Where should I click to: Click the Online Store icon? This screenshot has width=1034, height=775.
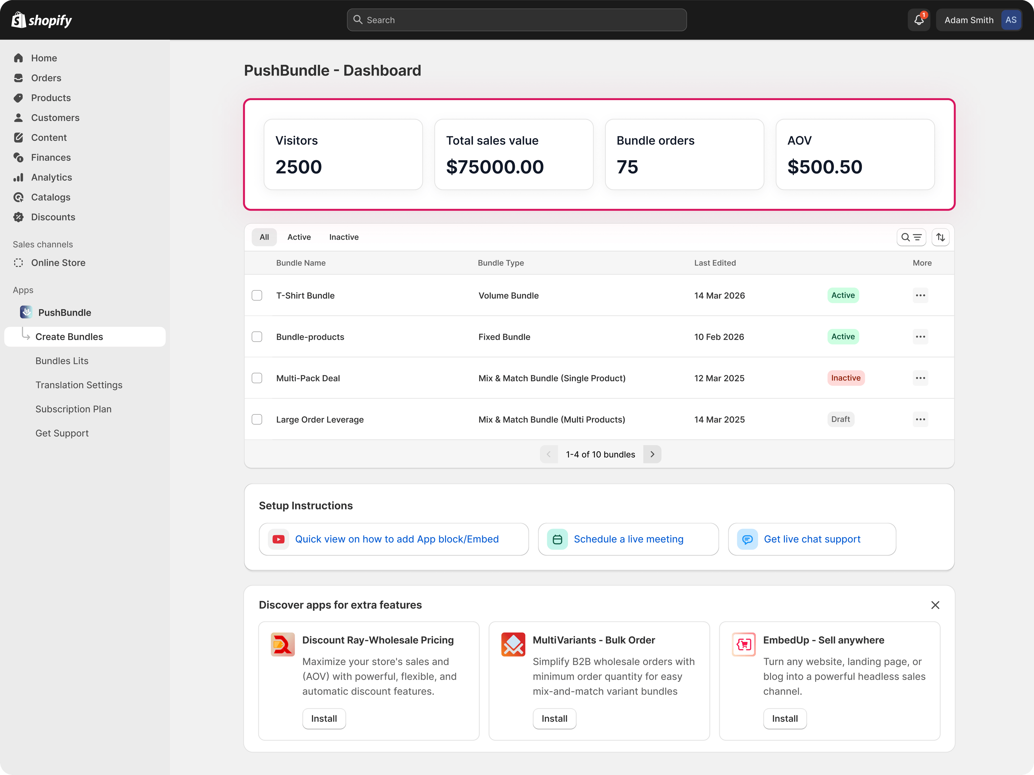(19, 263)
